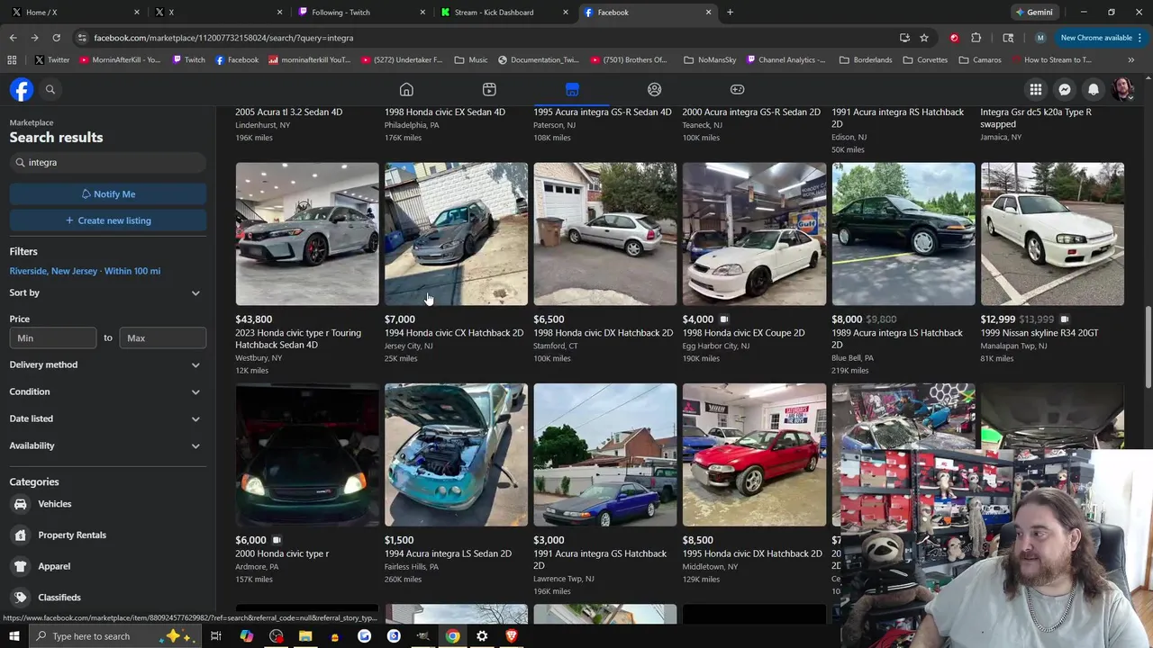The image size is (1153, 648).
Task: Open the Vehicles category icon
Action: coord(20,504)
